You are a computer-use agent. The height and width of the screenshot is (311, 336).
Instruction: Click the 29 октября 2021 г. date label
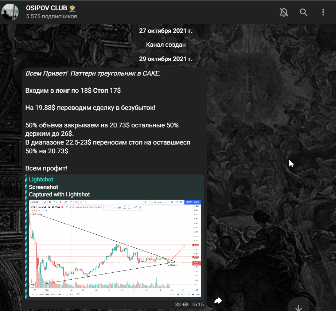(x=166, y=59)
